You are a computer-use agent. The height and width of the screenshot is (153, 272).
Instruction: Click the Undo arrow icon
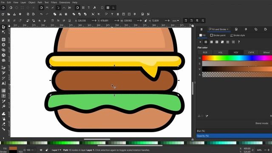click(41, 14)
